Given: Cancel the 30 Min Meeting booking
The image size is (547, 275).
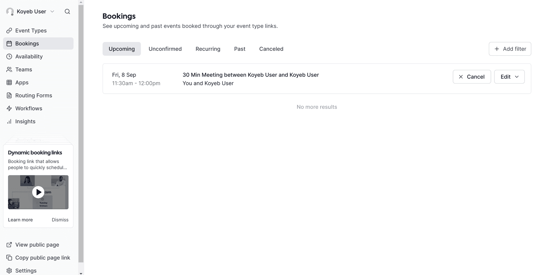Looking at the screenshot, I should point(472,77).
